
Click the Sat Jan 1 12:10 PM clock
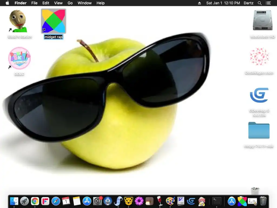pyautogui.click(x=223, y=3)
